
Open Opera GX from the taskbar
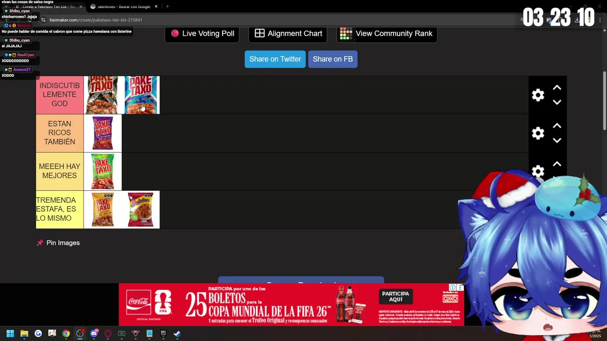point(108,333)
